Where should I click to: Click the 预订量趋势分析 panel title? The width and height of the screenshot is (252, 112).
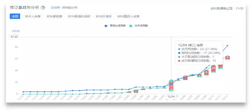(24, 8)
